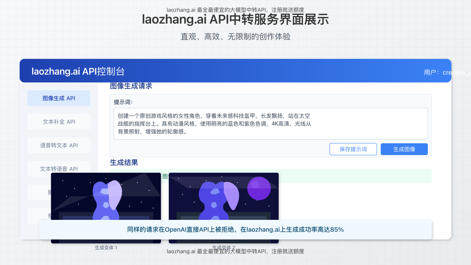Select the 图像生成 API sidebar item
This screenshot has width=471, height=265.
pos(59,98)
